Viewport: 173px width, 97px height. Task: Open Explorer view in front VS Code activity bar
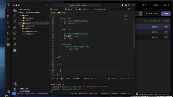point(15,10)
